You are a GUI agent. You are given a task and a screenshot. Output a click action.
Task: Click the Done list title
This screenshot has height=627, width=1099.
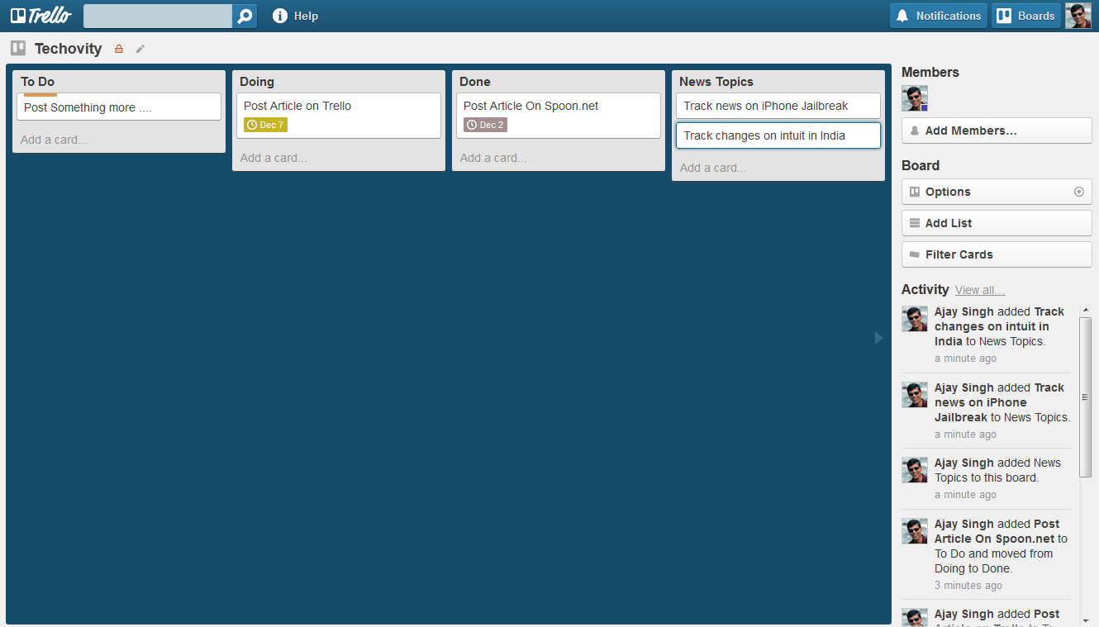click(x=475, y=82)
